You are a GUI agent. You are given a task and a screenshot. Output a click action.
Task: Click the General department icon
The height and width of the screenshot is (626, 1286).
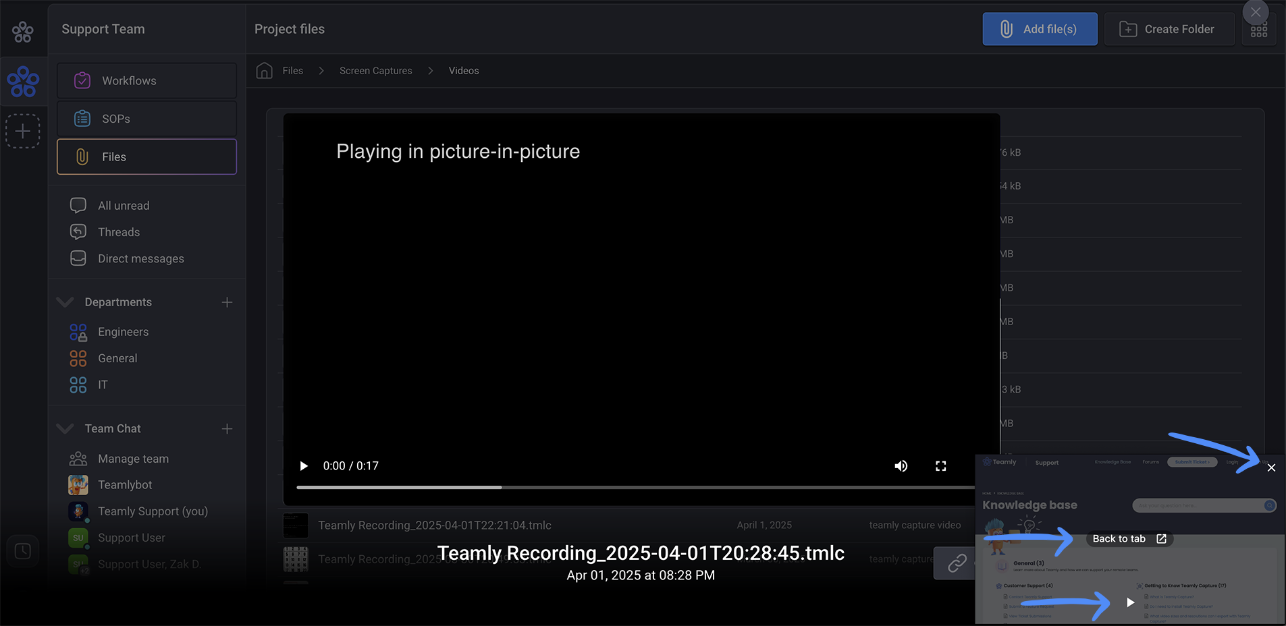pos(78,358)
